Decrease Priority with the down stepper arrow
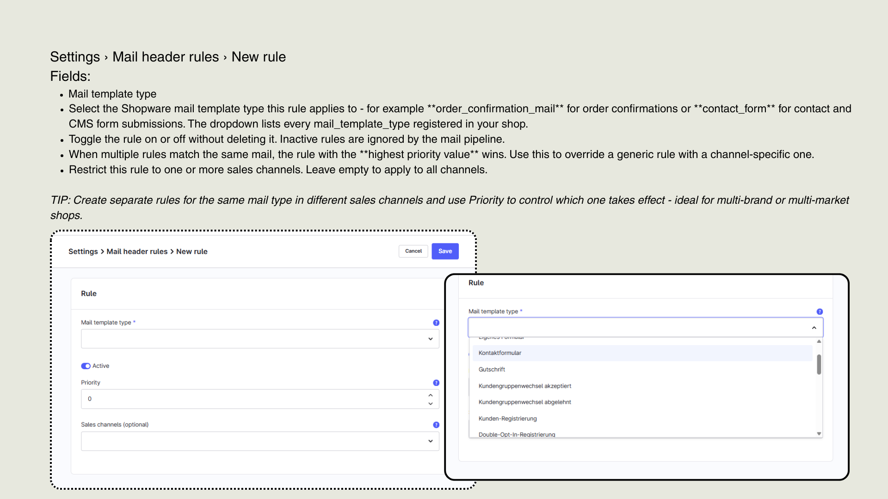 pyautogui.click(x=431, y=403)
